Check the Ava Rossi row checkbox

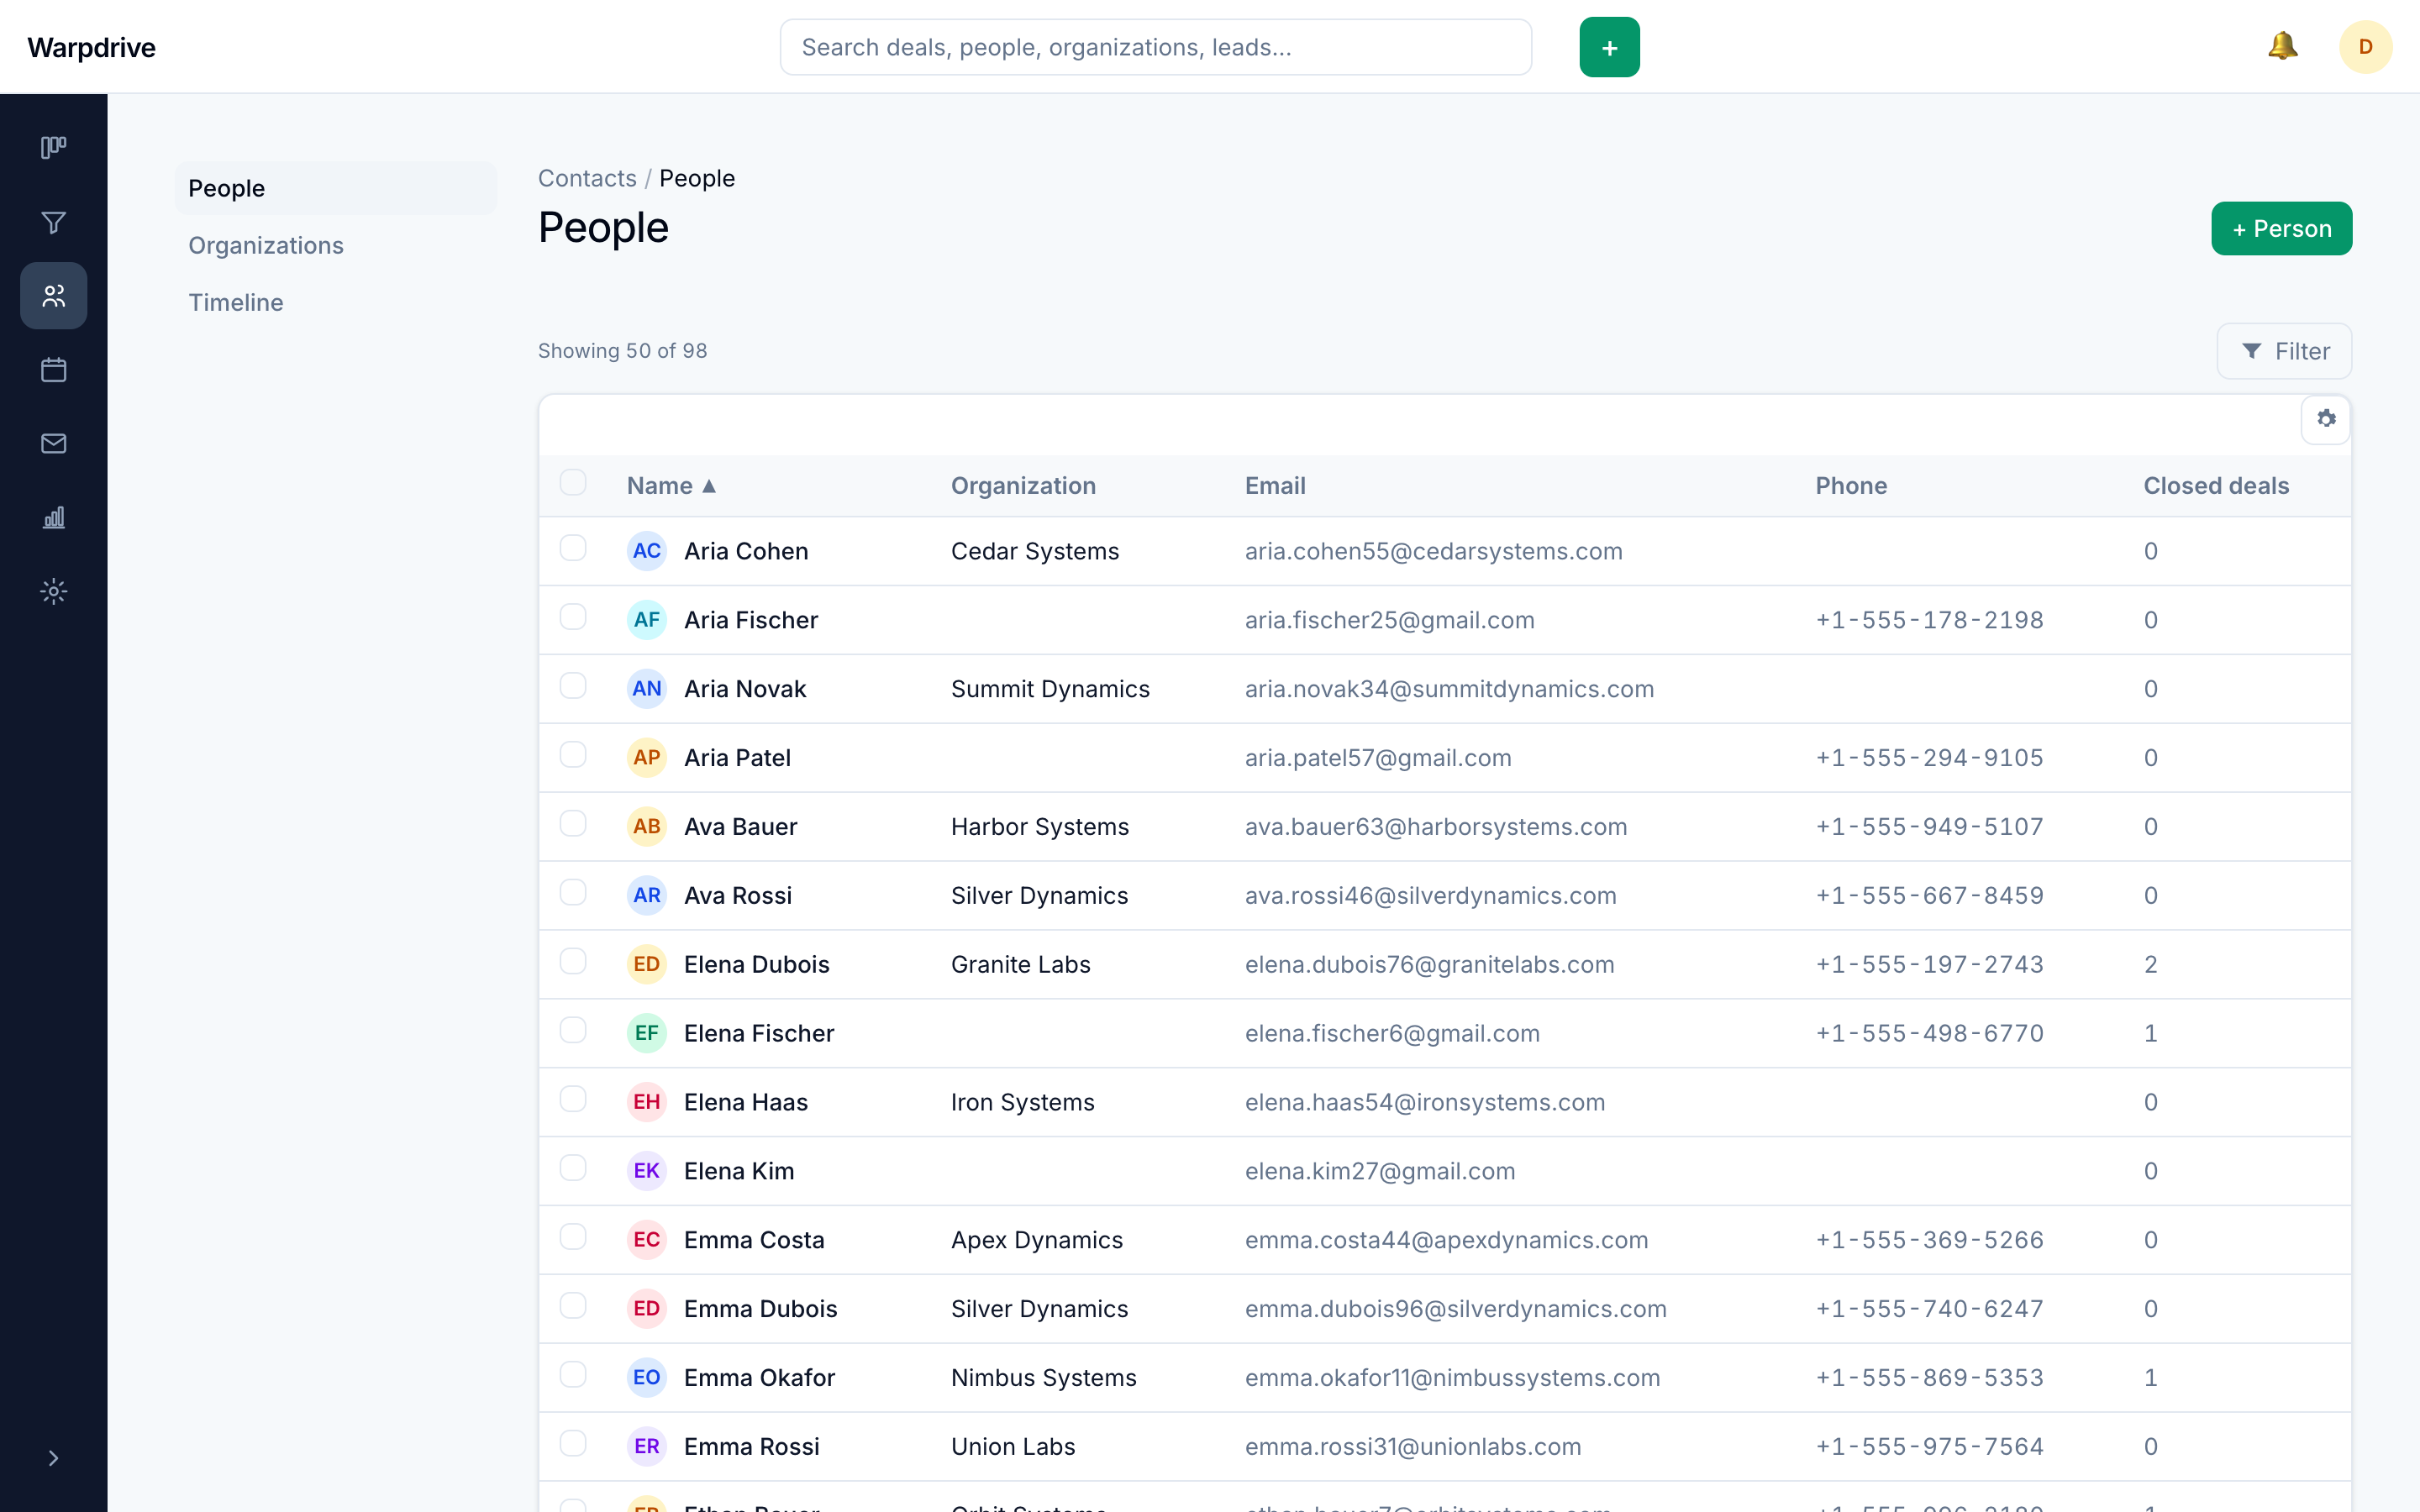pyautogui.click(x=573, y=892)
